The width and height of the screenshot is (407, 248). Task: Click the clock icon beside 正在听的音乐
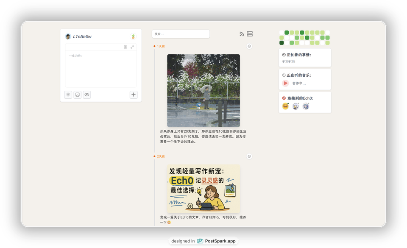[284, 75]
